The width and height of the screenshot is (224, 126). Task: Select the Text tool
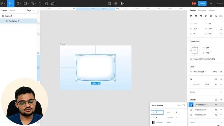click(x=40, y=3)
